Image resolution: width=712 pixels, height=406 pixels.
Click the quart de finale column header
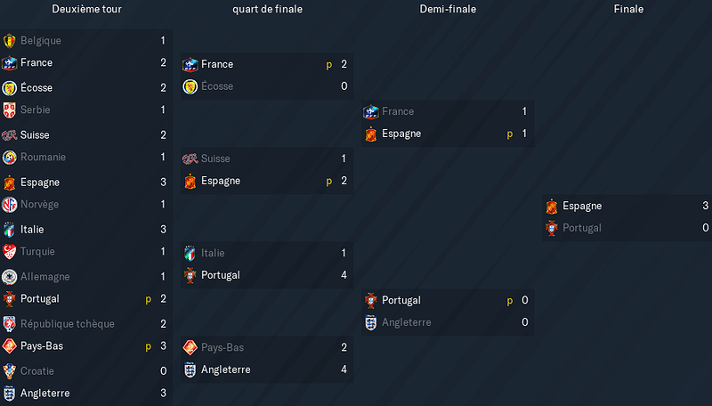(268, 9)
